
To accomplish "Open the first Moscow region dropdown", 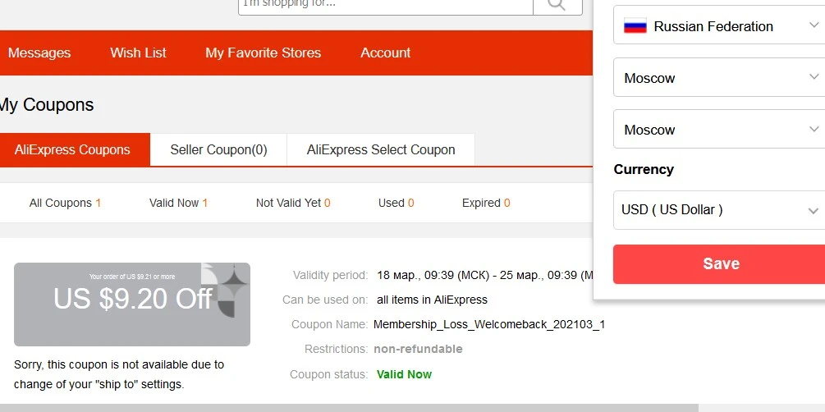I will point(719,77).
